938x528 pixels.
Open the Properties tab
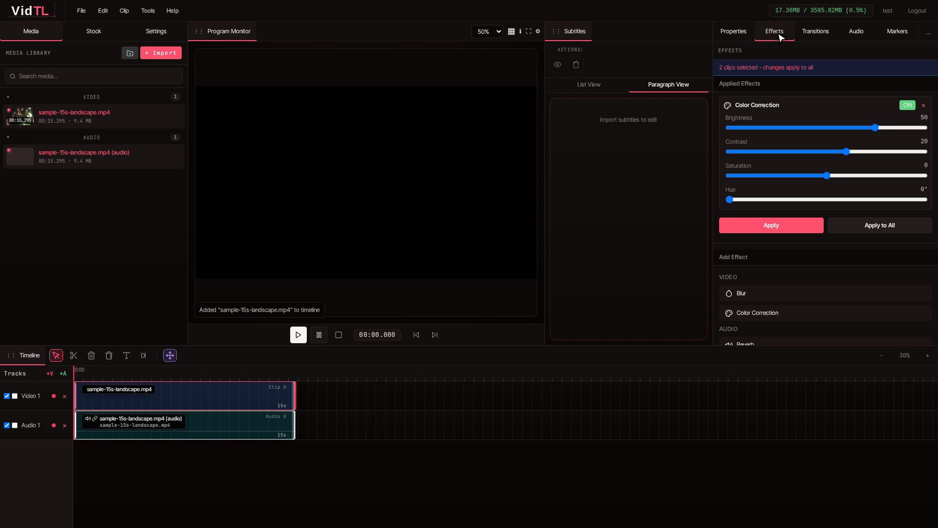click(733, 31)
